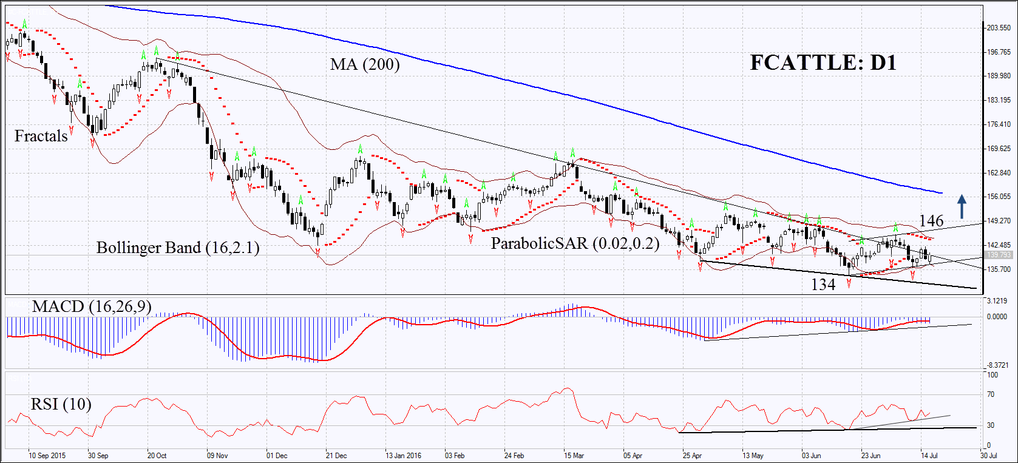Click the 156.055 price axis value
The width and height of the screenshot is (1018, 463).
(x=999, y=197)
